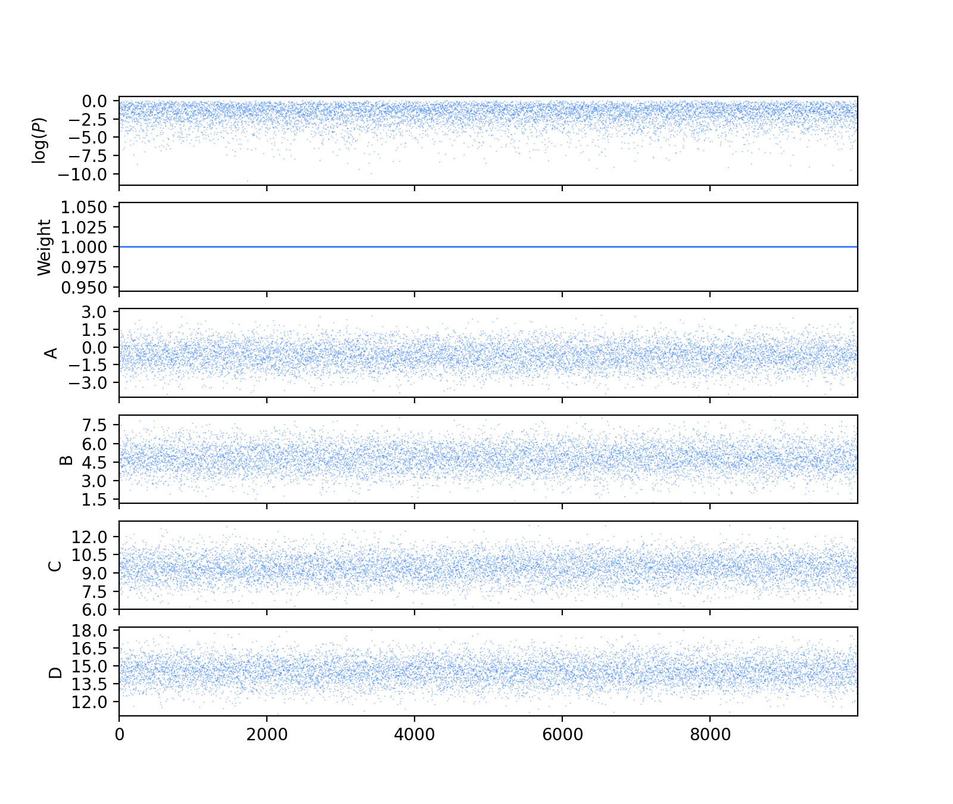Click the log(P) y-axis label

(39, 141)
